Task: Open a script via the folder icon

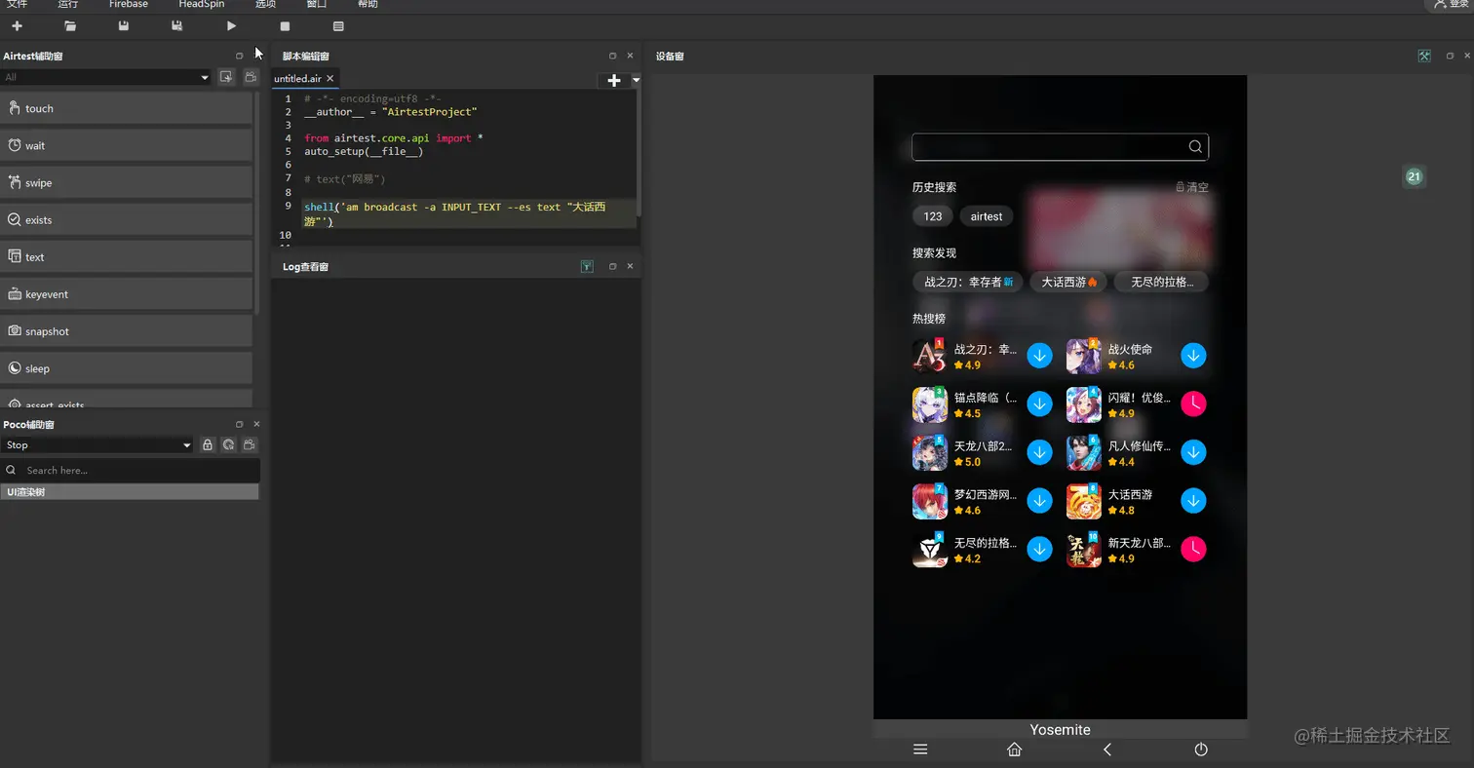Action: (x=69, y=25)
